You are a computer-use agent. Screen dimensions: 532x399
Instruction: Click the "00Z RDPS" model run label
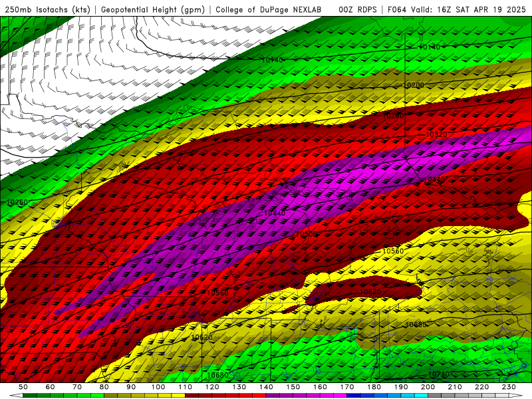pos(358,10)
